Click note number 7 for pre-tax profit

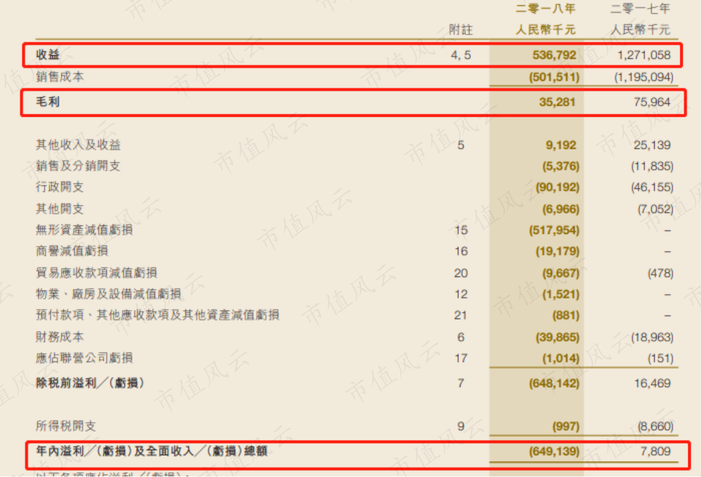point(461,383)
